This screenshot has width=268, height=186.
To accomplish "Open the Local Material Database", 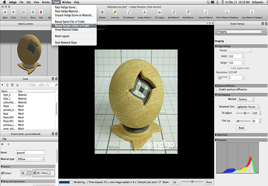I will 252,12.
